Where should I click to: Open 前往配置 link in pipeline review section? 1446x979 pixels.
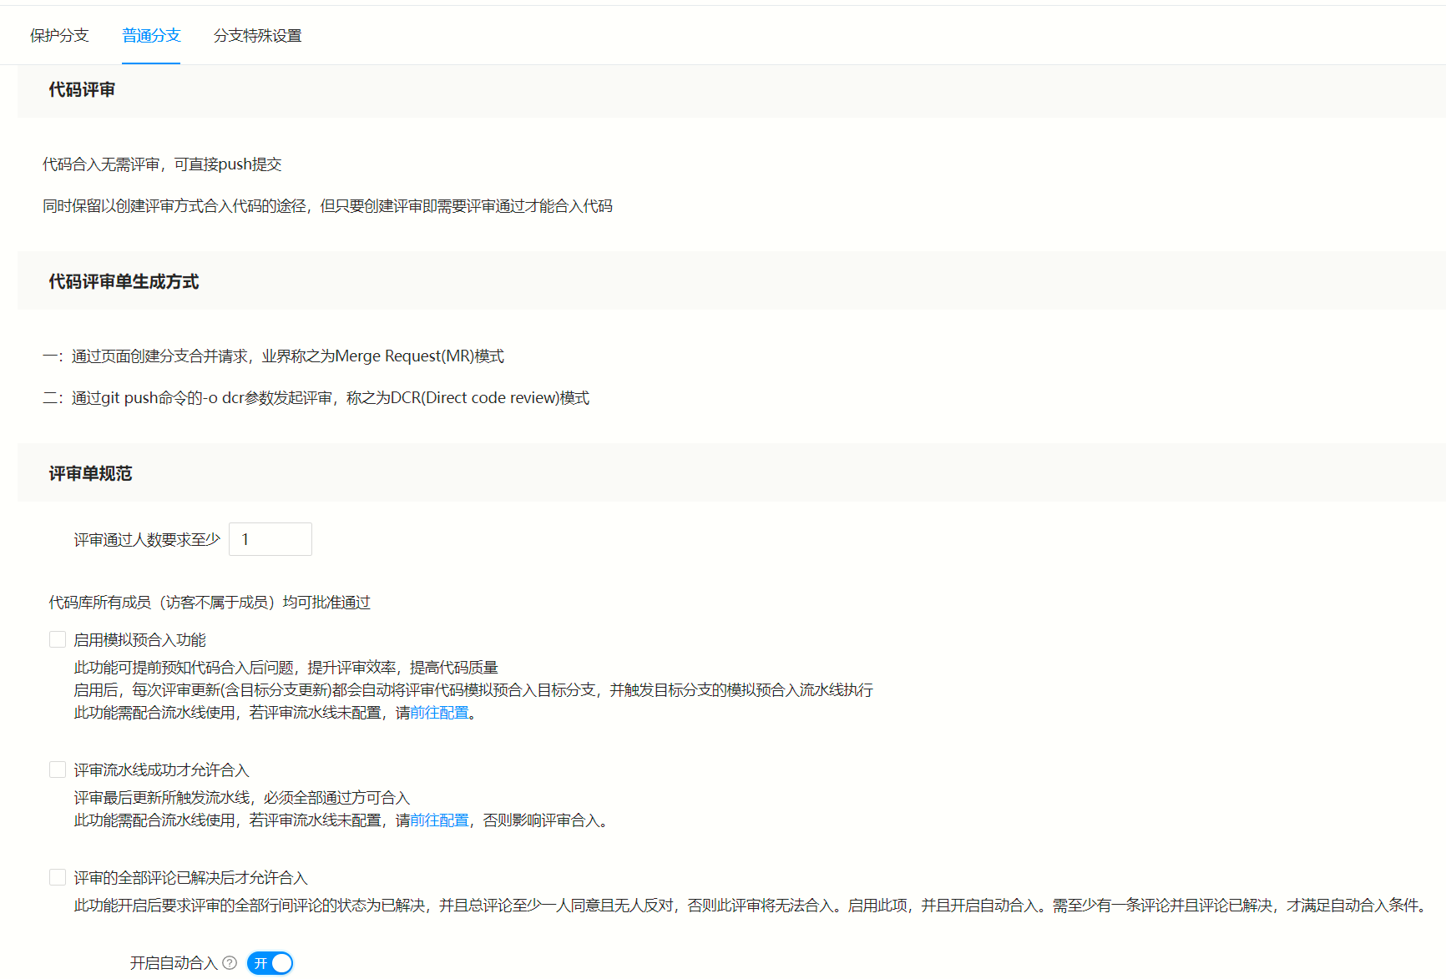(438, 820)
